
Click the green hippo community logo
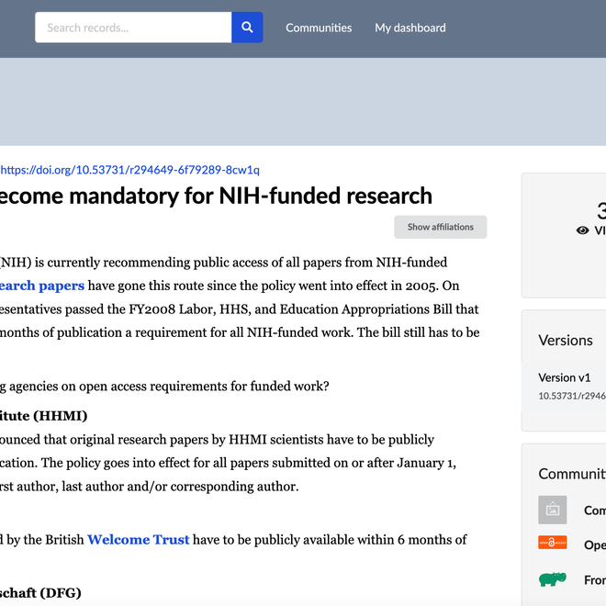pos(552,579)
